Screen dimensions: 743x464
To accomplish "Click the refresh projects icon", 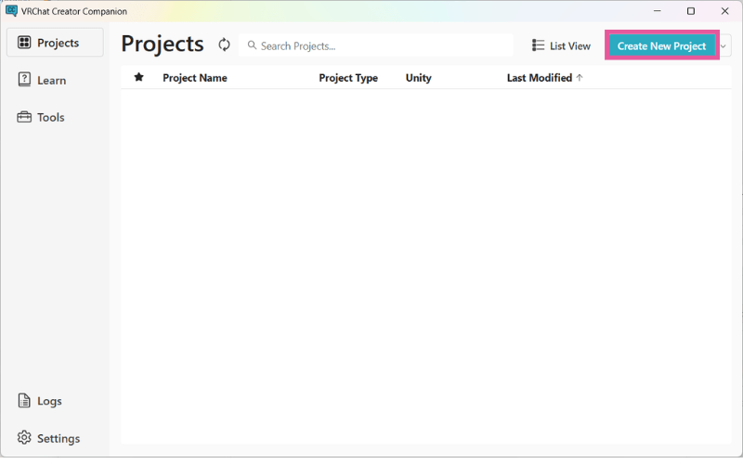I will click(224, 45).
